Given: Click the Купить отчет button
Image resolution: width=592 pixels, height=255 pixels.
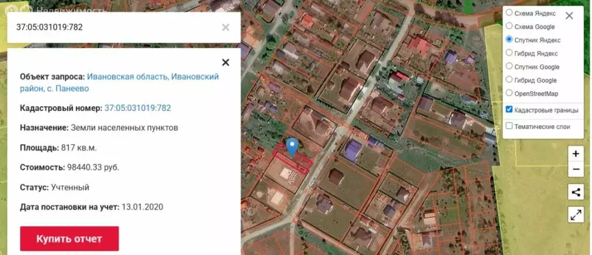Looking at the screenshot, I should pyautogui.click(x=69, y=239).
